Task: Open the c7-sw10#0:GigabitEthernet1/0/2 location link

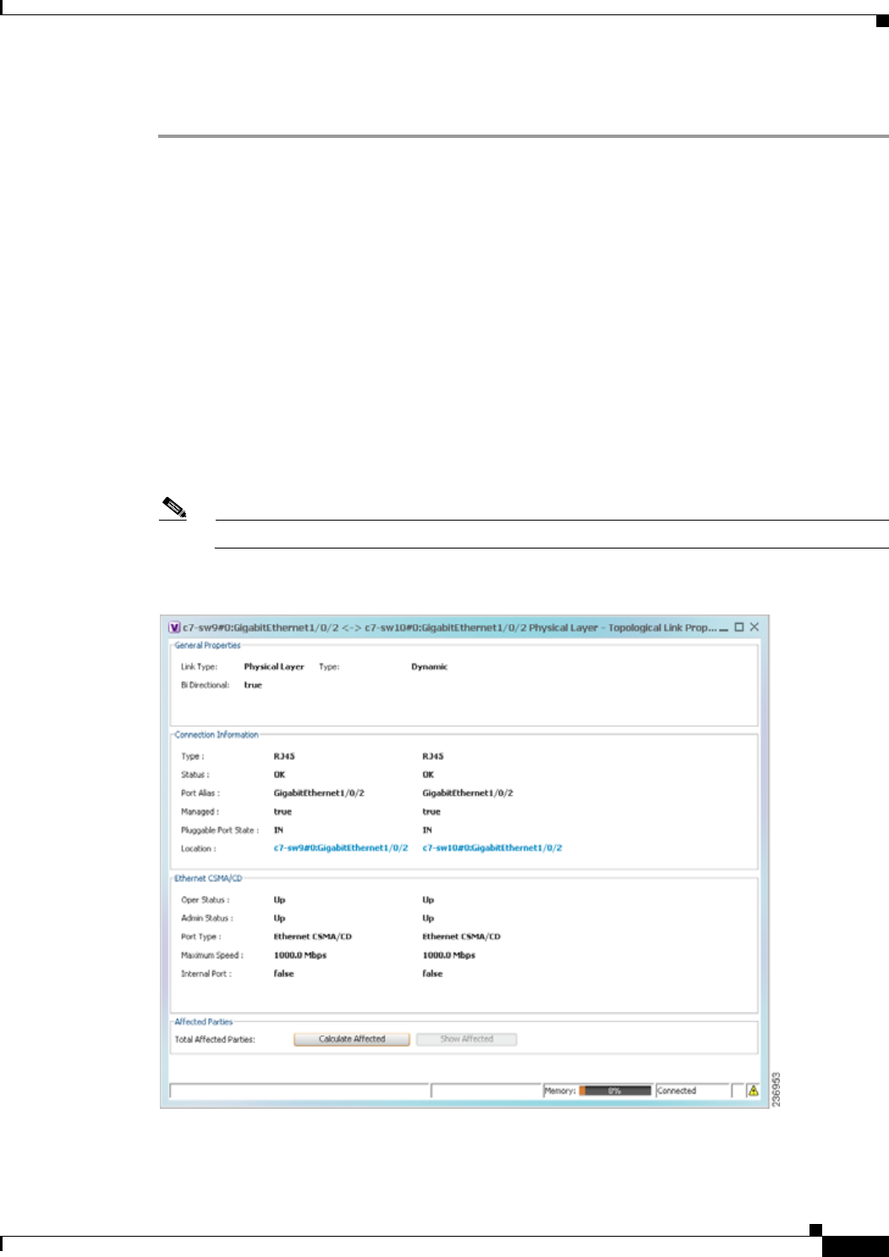Action: 492,848
